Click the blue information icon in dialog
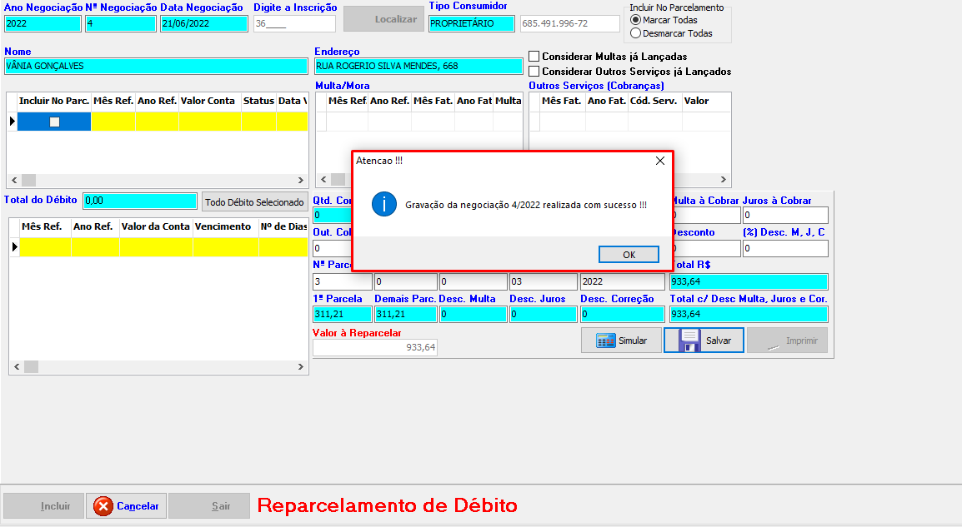 pyautogui.click(x=384, y=204)
